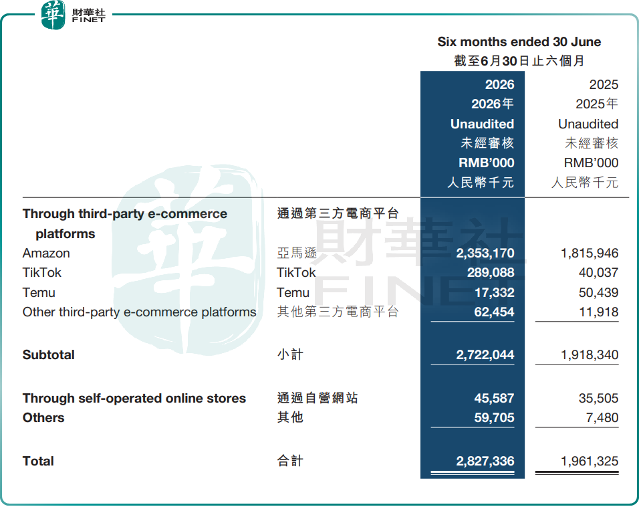Click the 2026 subtotal value 2,722,044

tap(485, 354)
